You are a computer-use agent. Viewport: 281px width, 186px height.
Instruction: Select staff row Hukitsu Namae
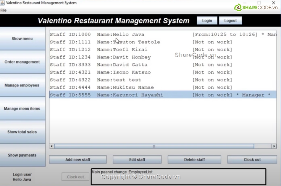point(163,87)
